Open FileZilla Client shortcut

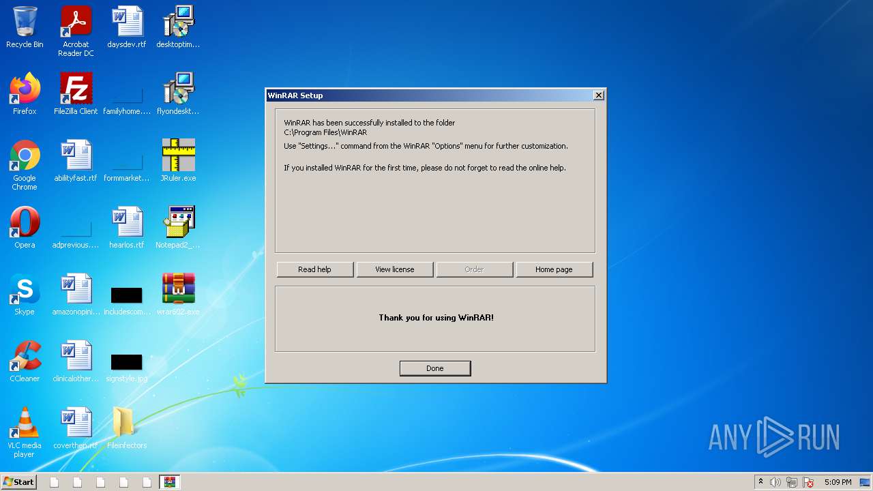click(76, 94)
